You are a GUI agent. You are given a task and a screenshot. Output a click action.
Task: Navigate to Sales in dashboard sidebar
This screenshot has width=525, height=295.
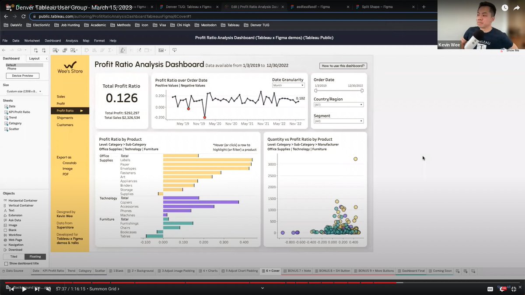pos(61,97)
